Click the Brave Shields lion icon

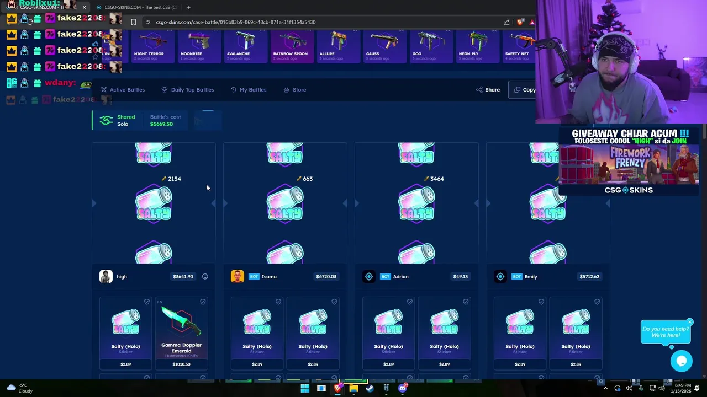520,22
